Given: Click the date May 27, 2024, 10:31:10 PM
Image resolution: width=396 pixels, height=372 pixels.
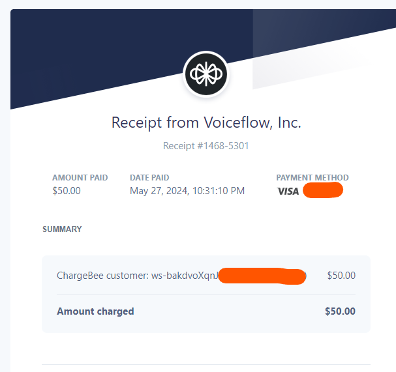Looking at the screenshot, I should [187, 191].
